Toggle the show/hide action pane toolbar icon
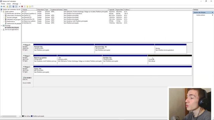214x120 pixels. [x=16, y=7]
